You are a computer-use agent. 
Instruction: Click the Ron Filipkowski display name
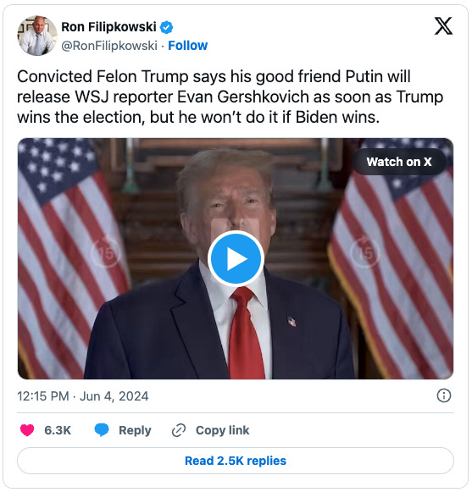(108, 27)
